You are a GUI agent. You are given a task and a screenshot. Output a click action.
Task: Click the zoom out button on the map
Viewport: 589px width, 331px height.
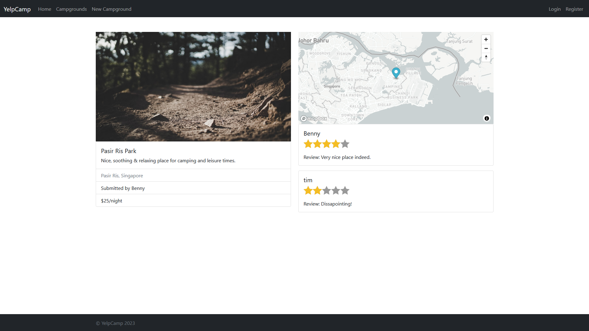pos(486,48)
